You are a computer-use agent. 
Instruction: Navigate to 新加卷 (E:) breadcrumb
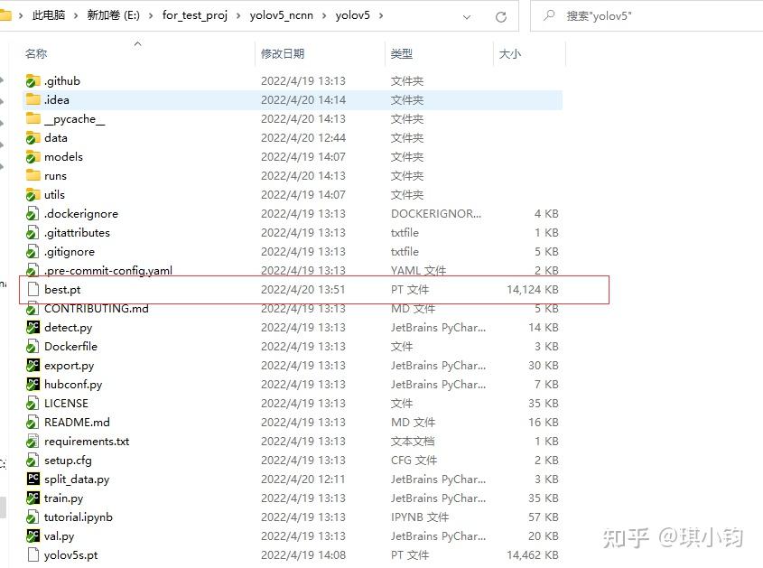pos(114,15)
